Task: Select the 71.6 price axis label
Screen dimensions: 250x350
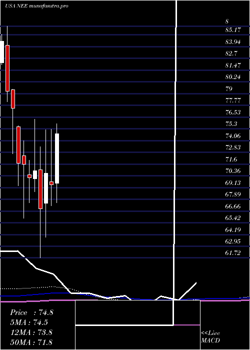Action: point(231,159)
